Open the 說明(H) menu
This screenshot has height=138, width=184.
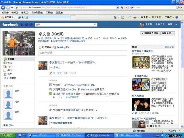(59, 12)
